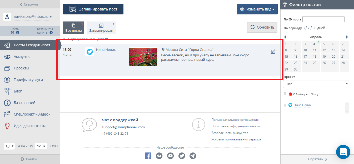Open Аккаунты in the sidebar

[x=22, y=57]
